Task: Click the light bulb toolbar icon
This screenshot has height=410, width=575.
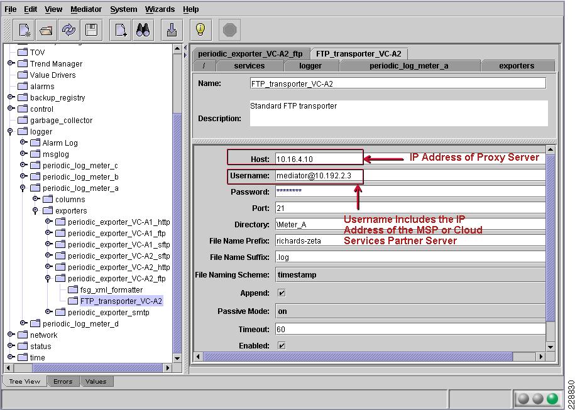Action: click(x=200, y=30)
